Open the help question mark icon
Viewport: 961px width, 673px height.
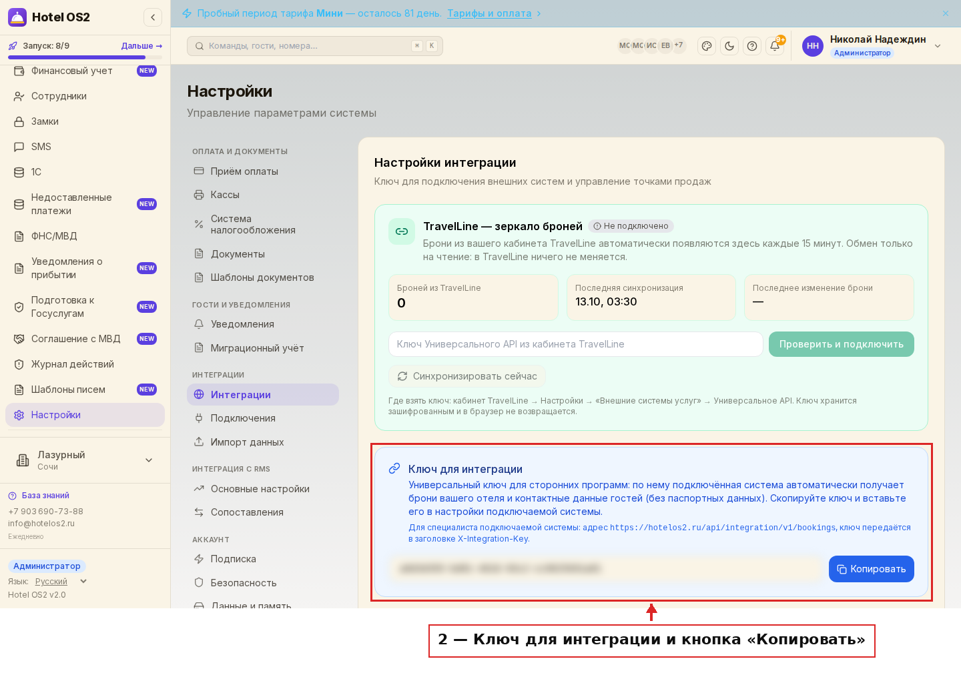(x=752, y=46)
